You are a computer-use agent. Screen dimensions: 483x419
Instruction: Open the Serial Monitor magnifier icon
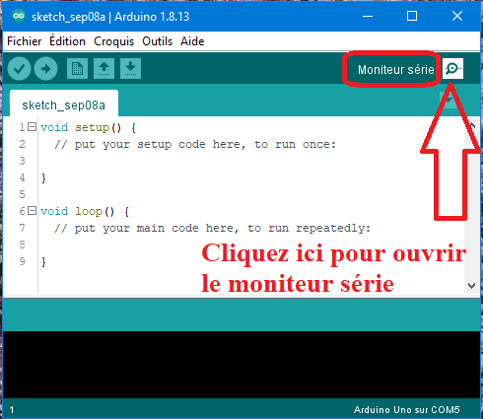click(452, 69)
